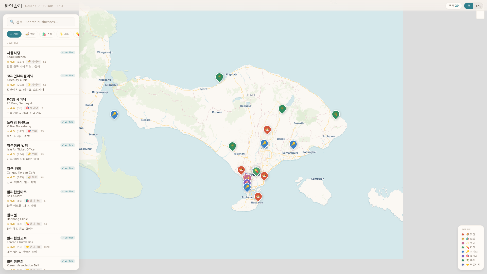The width and height of the screenshot is (487, 274).
Task: Click the 목록 20 list button
Action: coord(454,6)
